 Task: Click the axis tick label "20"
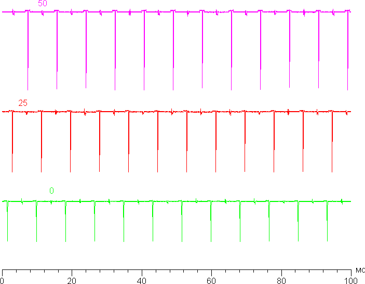pyautogui.click(x=72, y=280)
